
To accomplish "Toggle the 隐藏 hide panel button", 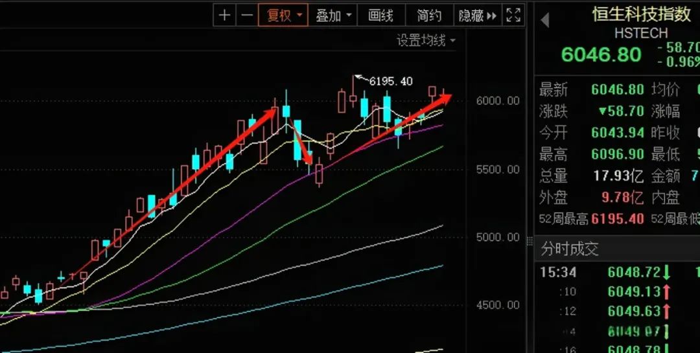I will pos(477,16).
